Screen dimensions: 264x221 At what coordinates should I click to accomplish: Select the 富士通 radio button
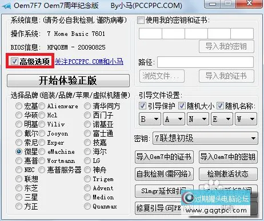[x=87, y=133]
